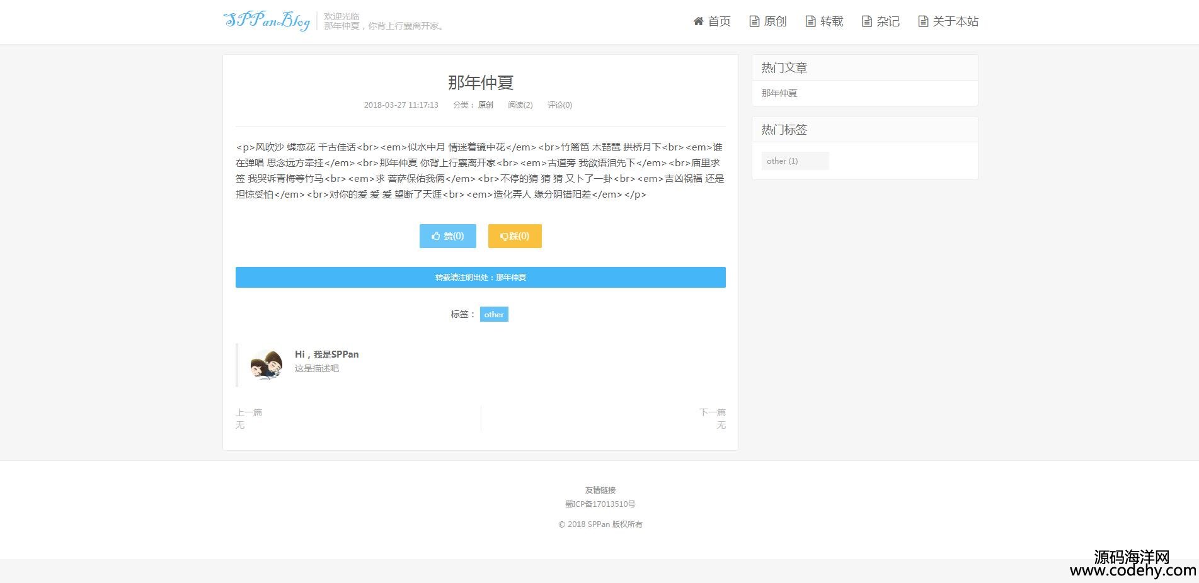Open the 首页 navigation menu item

(719, 21)
